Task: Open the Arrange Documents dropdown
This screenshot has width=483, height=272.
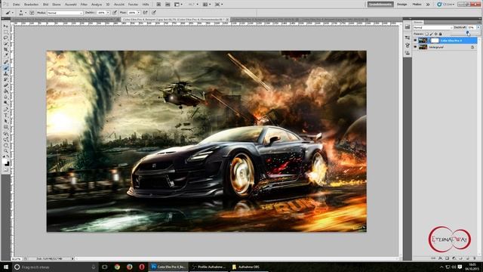Action: [x=206, y=5]
